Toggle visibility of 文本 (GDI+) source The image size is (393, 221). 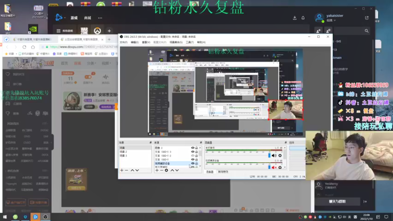(x=193, y=159)
